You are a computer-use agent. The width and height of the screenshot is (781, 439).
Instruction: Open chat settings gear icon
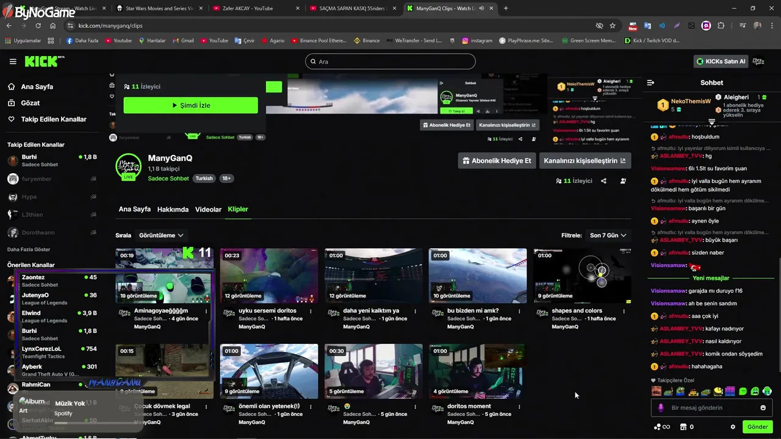[x=733, y=427]
